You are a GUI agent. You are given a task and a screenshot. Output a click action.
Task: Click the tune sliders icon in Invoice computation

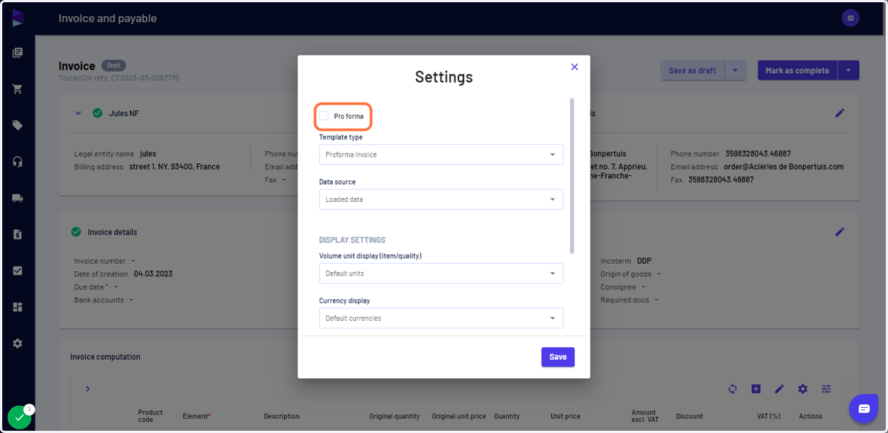pyautogui.click(x=827, y=389)
